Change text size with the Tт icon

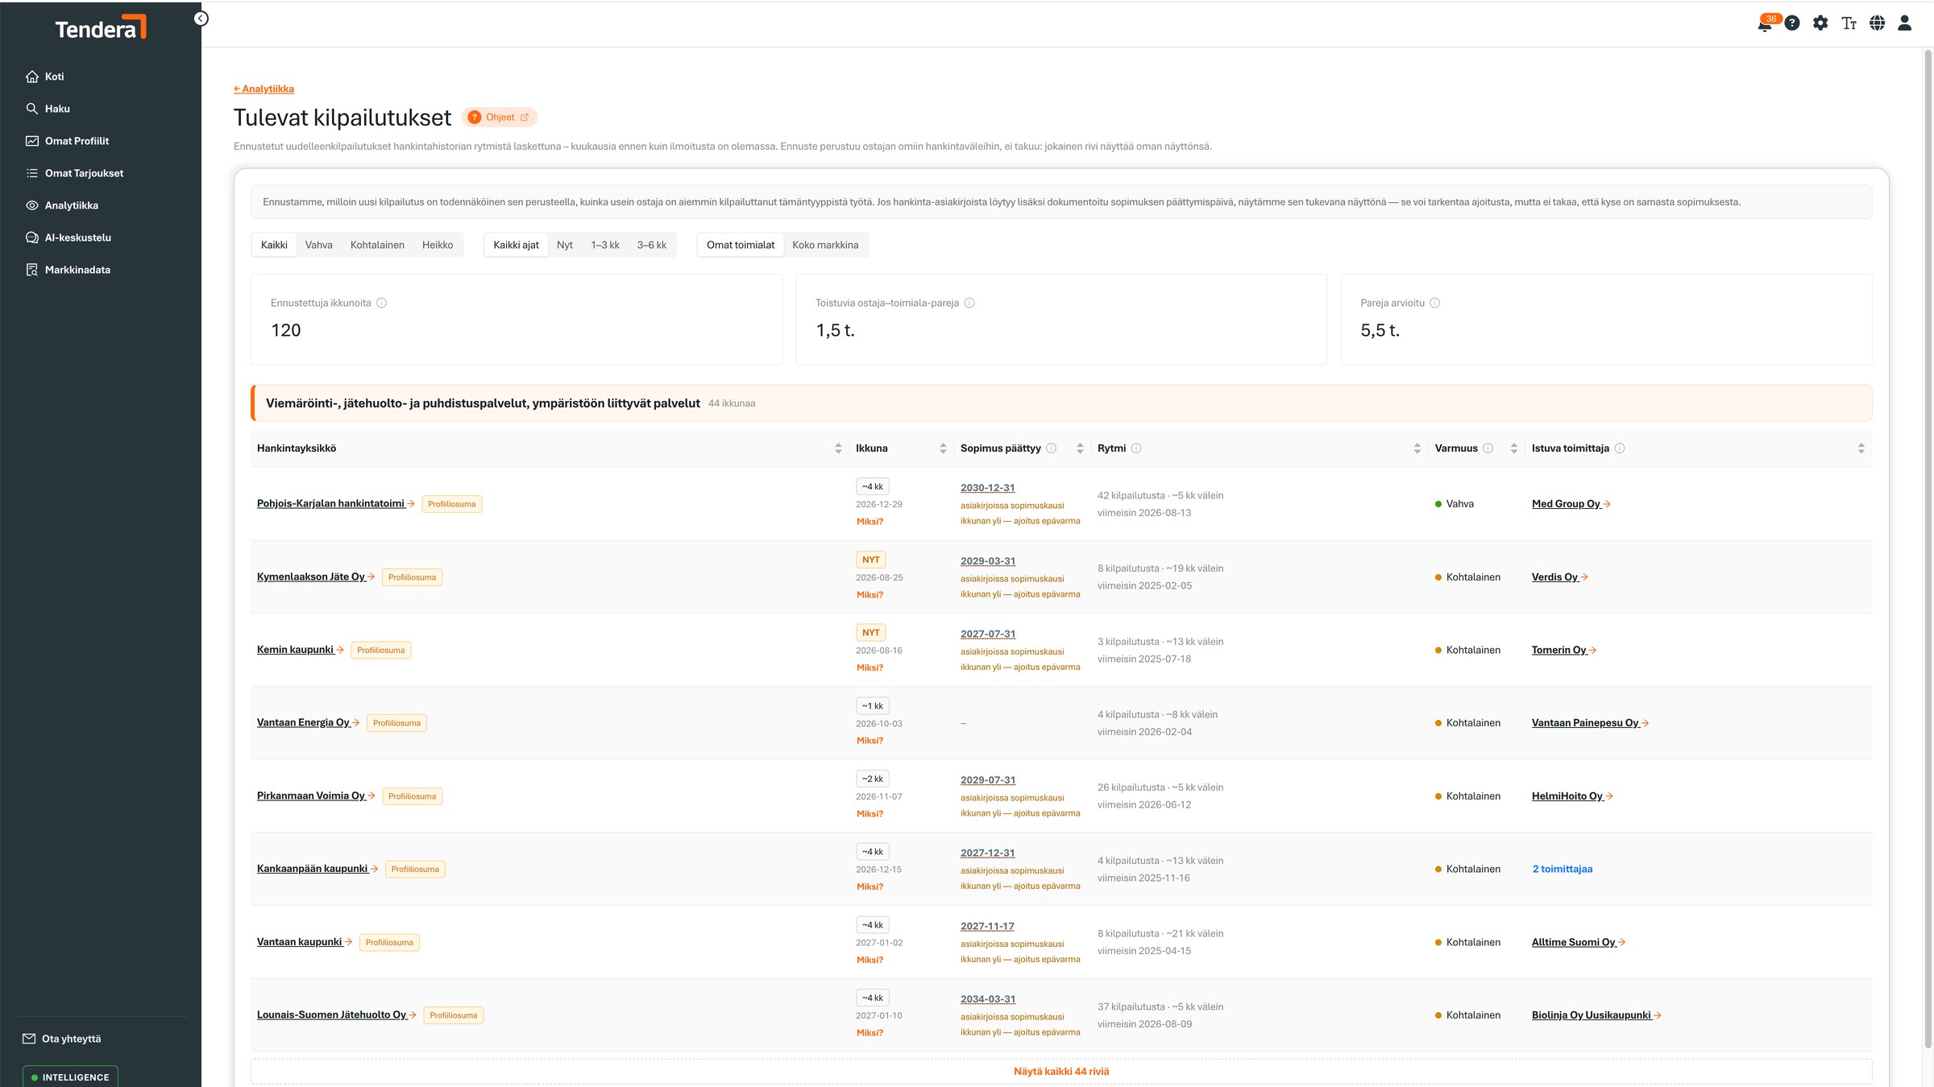click(x=1849, y=23)
